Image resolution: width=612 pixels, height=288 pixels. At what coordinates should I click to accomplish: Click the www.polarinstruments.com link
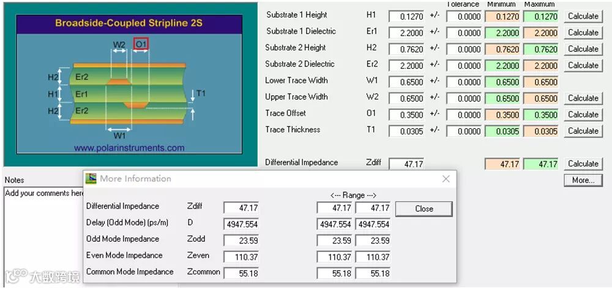(x=129, y=148)
